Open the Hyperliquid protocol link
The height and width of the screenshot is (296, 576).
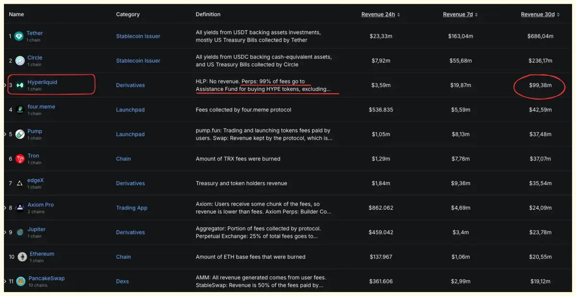pos(42,82)
